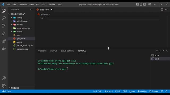
Task: Collapse the BOOK-STORE-API root folder
Action: pyautogui.click(x=21, y=14)
